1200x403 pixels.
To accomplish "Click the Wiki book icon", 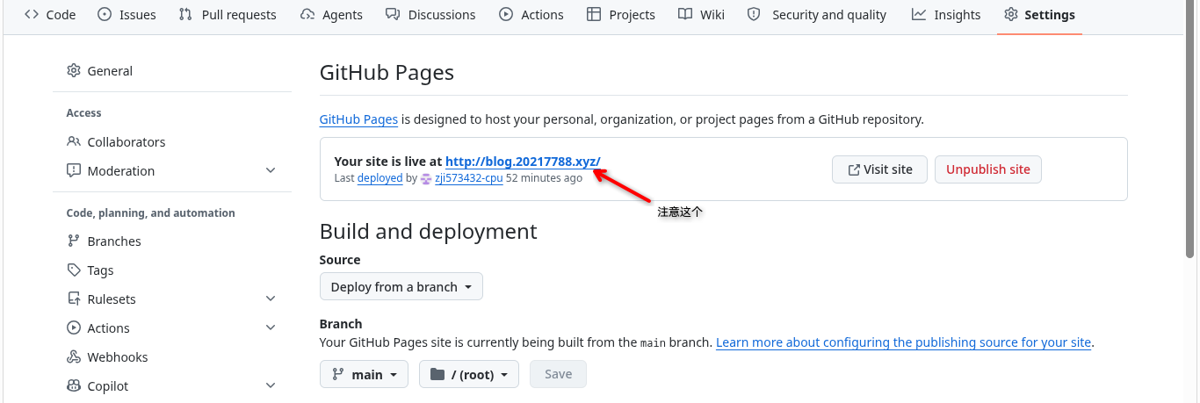I will tap(686, 15).
